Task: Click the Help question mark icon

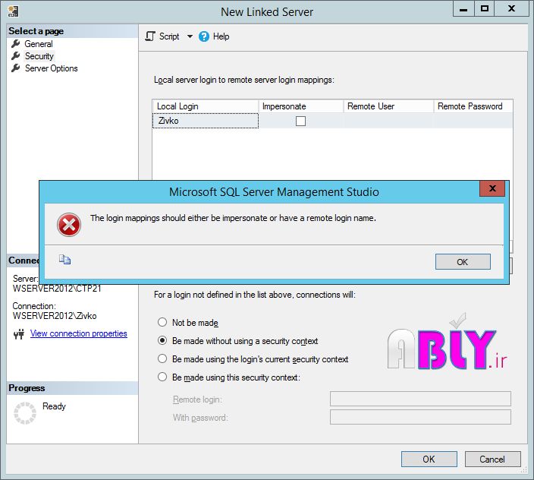Action: pos(203,36)
